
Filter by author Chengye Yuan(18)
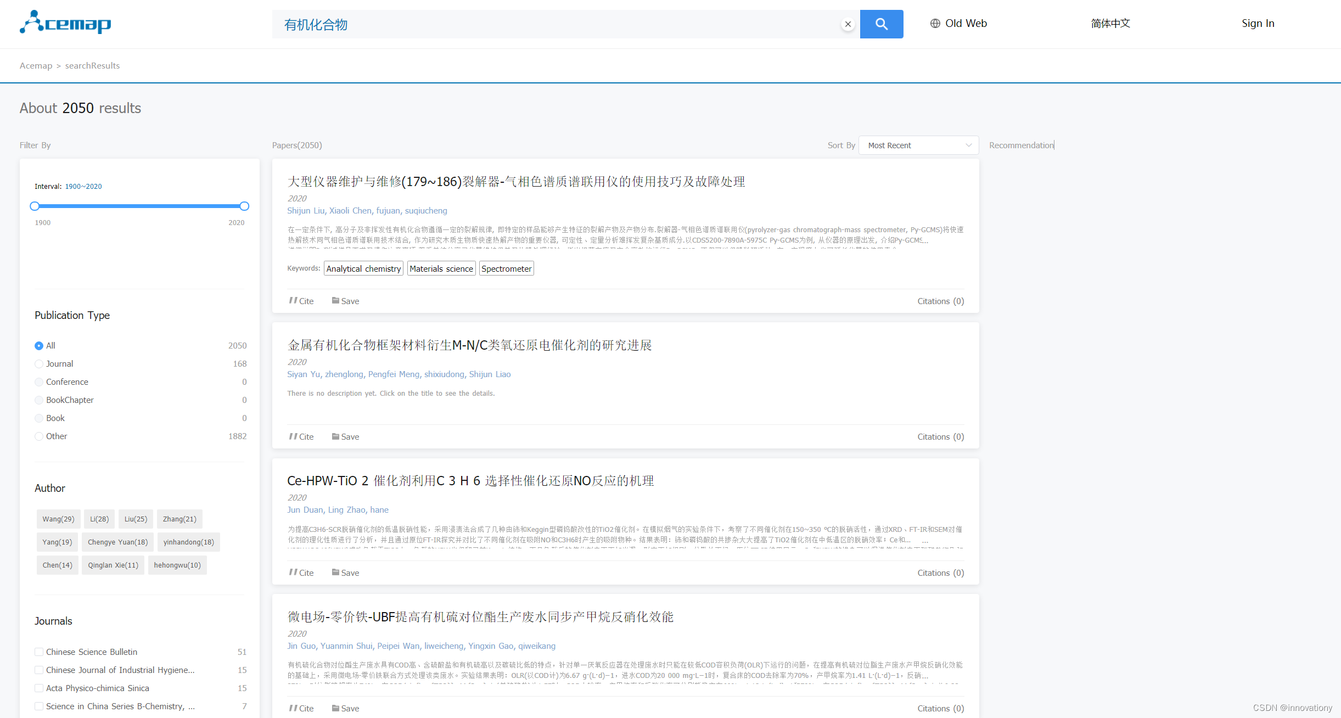[x=118, y=542]
